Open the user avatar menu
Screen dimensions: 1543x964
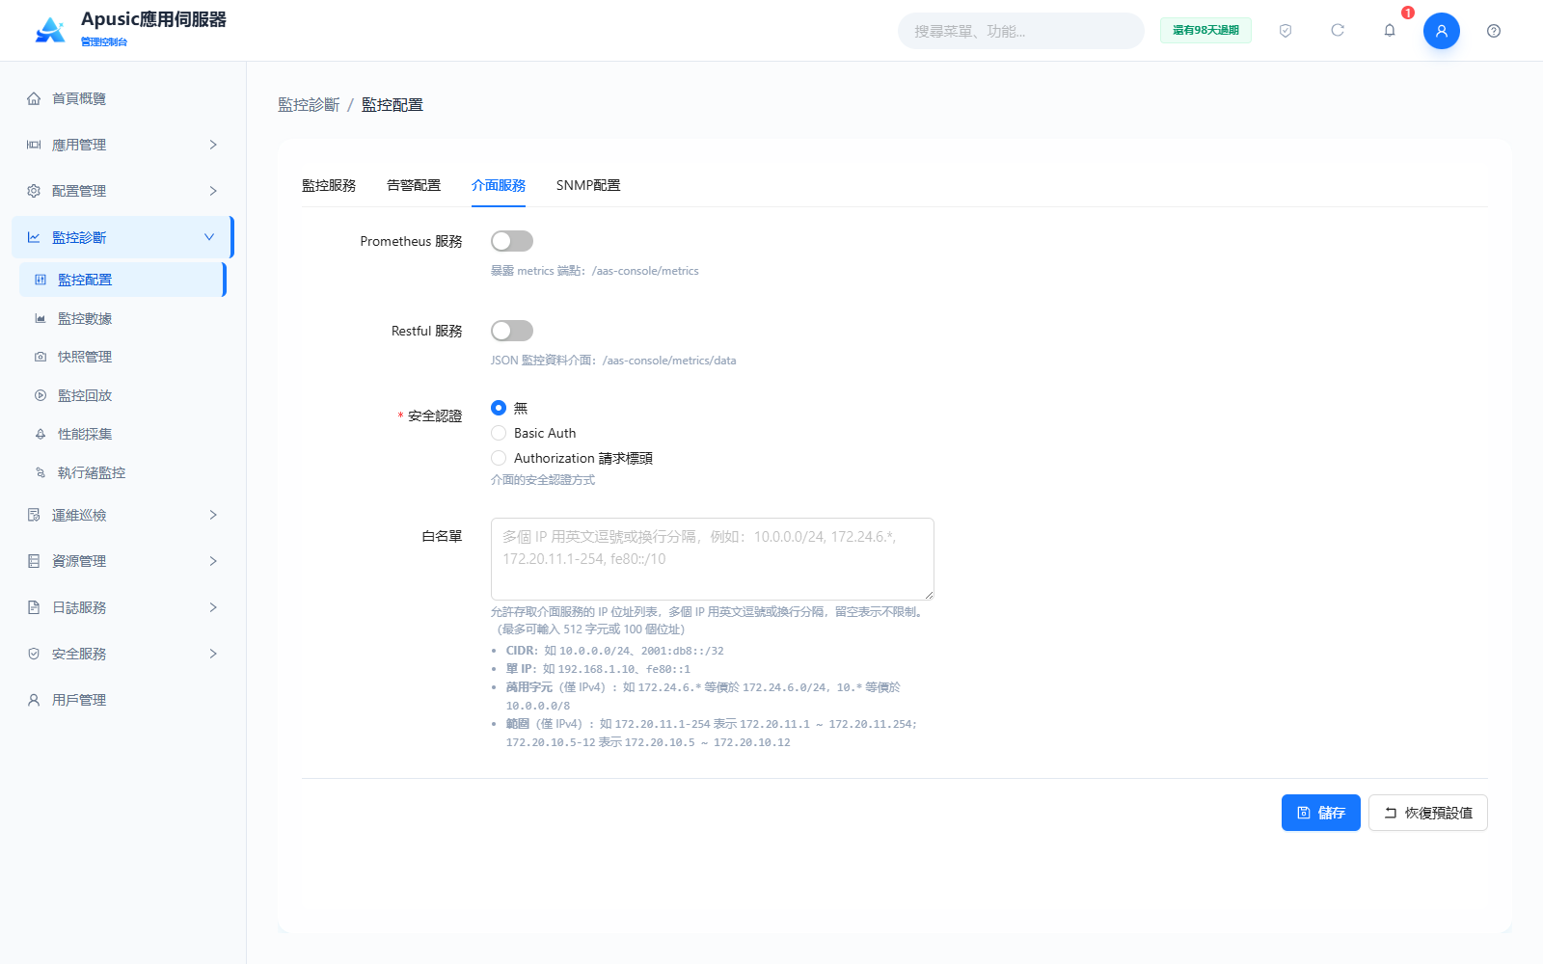tap(1442, 31)
